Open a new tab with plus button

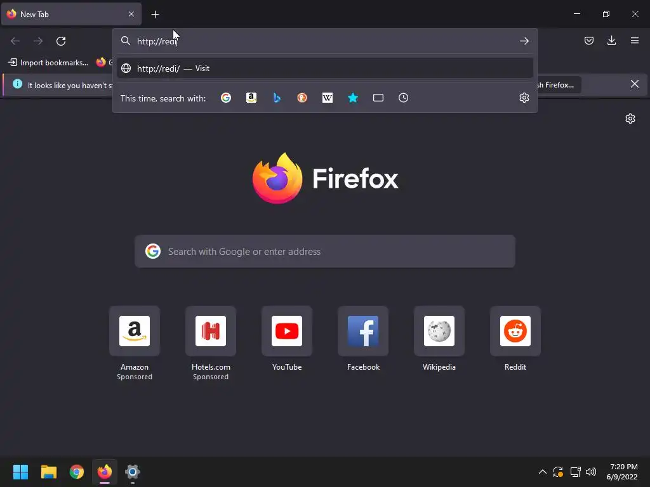[x=155, y=15]
